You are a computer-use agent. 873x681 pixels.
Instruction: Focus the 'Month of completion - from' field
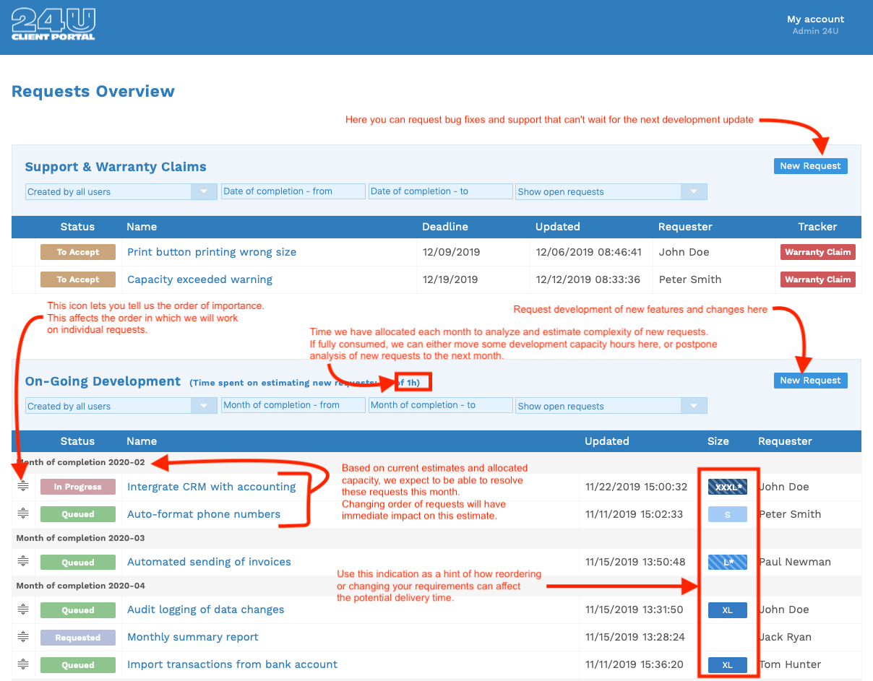click(293, 405)
